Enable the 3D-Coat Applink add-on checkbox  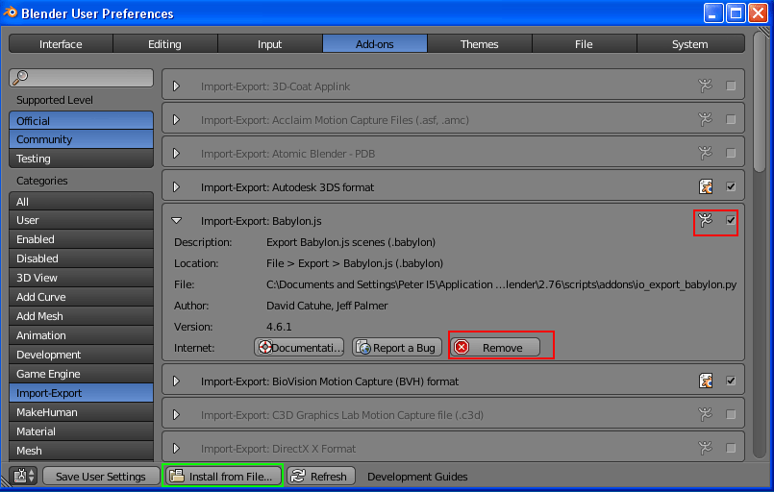(731, 86)
